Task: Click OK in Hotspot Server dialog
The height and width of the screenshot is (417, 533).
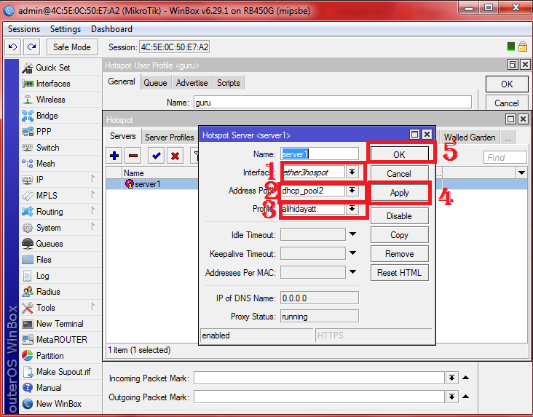Action: coord(400,154)
